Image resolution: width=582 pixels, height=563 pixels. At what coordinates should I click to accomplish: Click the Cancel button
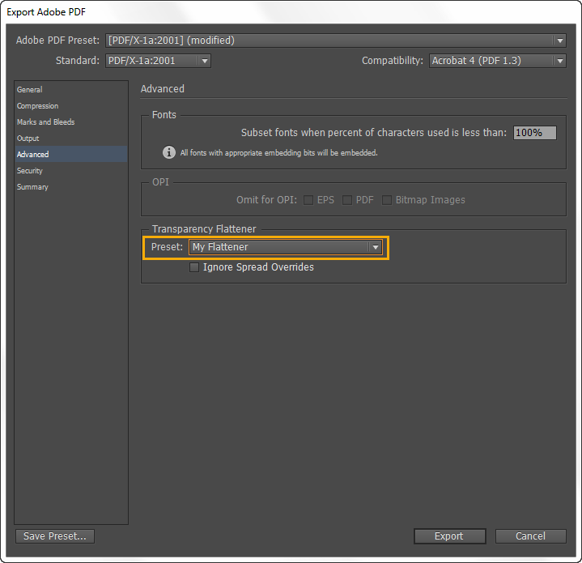click(x=530, y=536)
